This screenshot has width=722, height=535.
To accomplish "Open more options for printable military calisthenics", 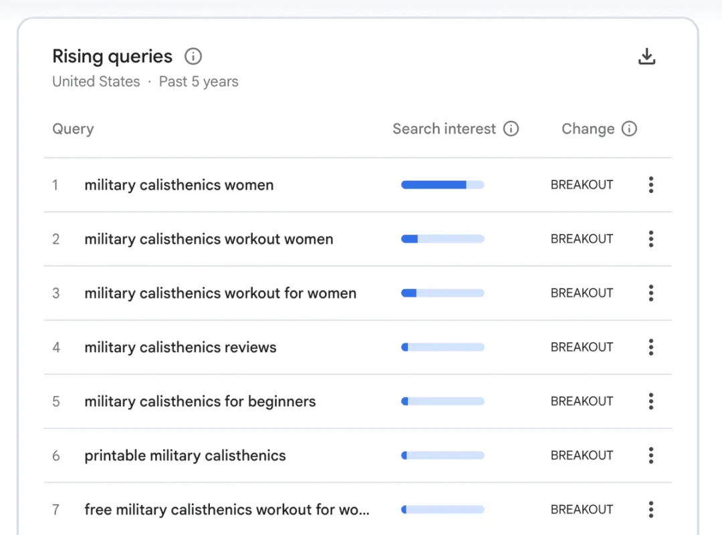I will pyautogui.click(x=650, y=456).
